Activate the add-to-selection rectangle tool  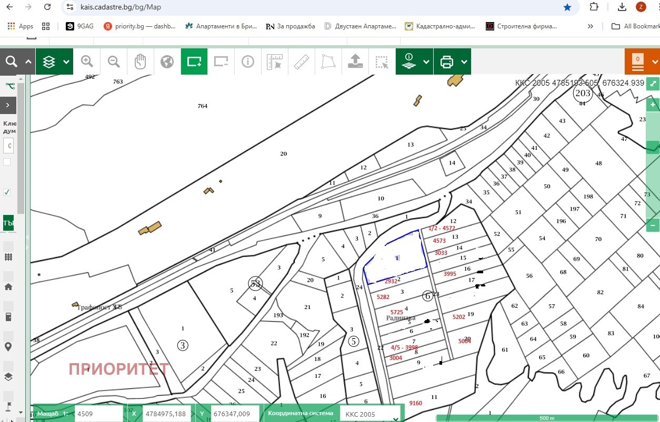click(x=194, y=61)
